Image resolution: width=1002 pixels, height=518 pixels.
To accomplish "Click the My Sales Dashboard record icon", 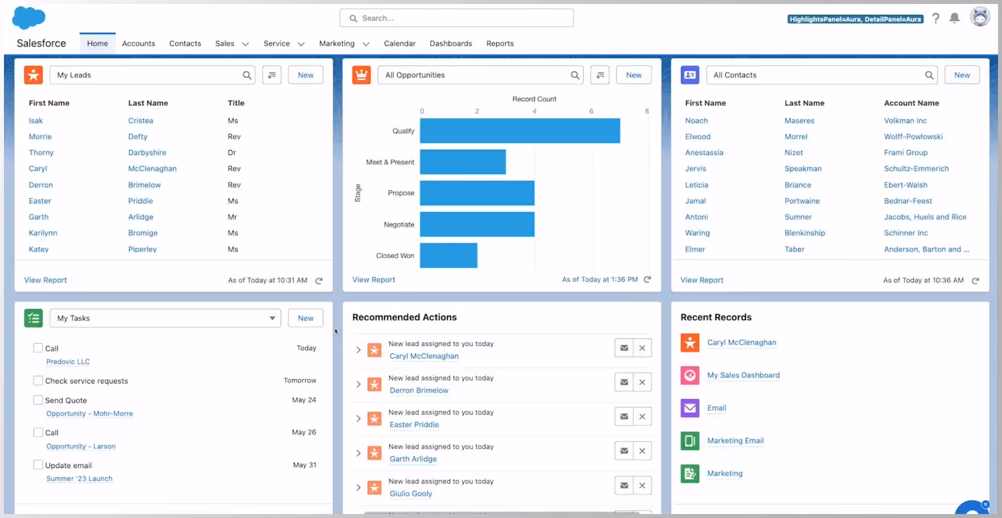I will pos(690,375).
